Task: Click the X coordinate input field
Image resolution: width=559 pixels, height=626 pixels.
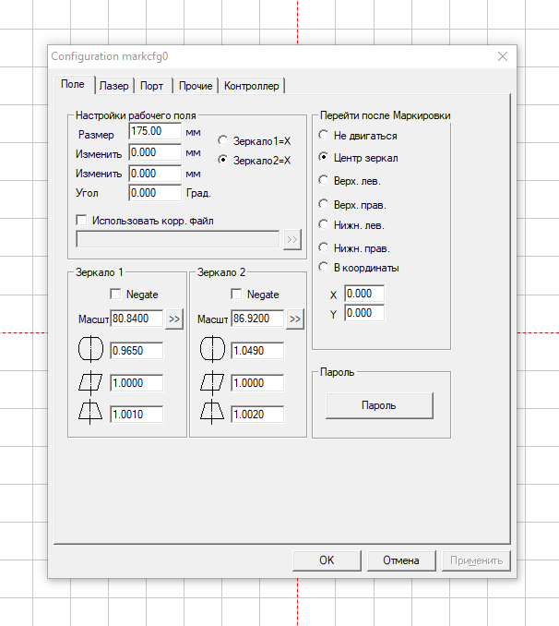Action: click(x=364, y=294)
